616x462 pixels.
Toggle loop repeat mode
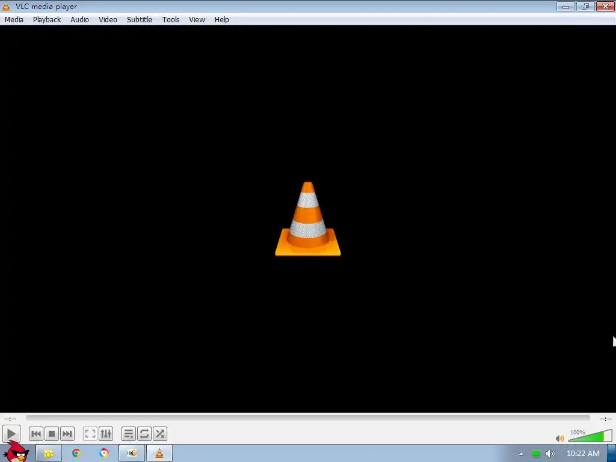point(144,434)
